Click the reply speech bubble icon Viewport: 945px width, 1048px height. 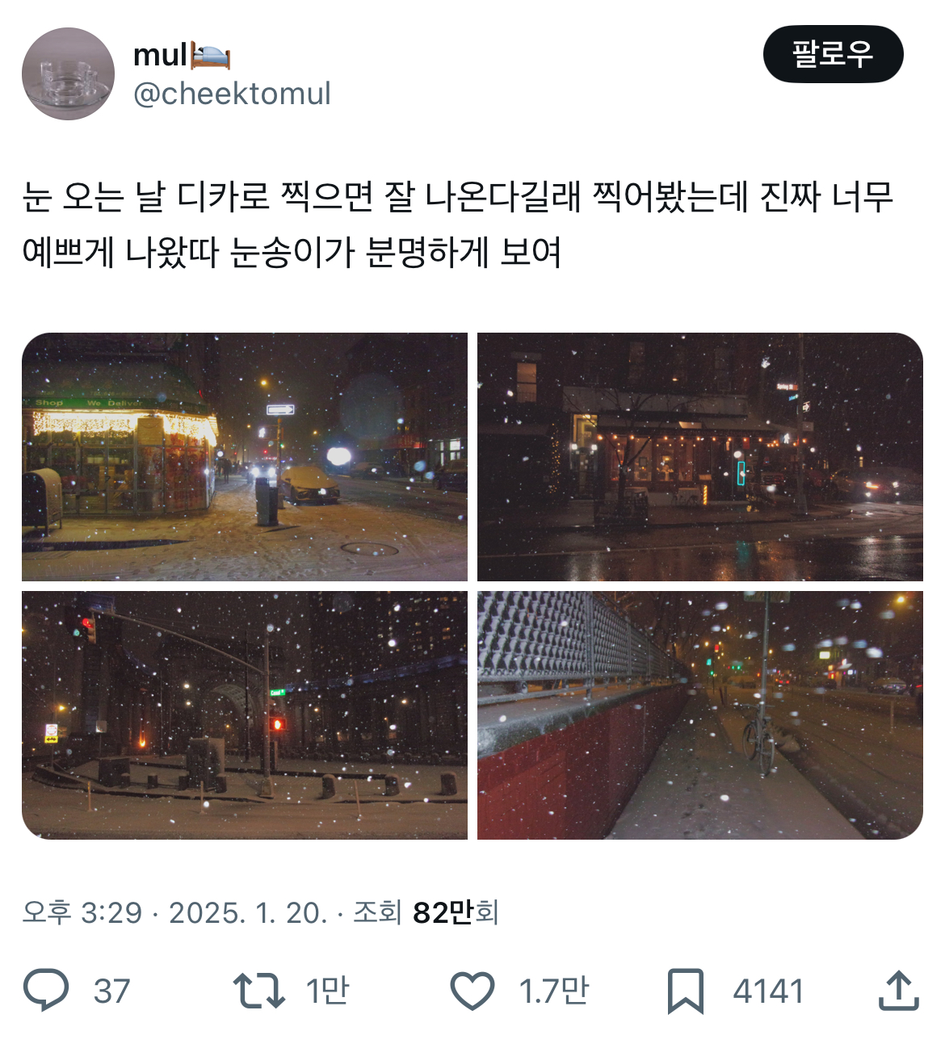coord(46,991)
